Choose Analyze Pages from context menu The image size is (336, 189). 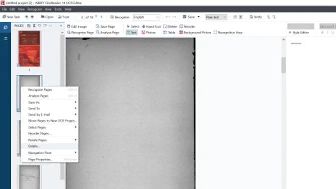[x=50, y=96]
